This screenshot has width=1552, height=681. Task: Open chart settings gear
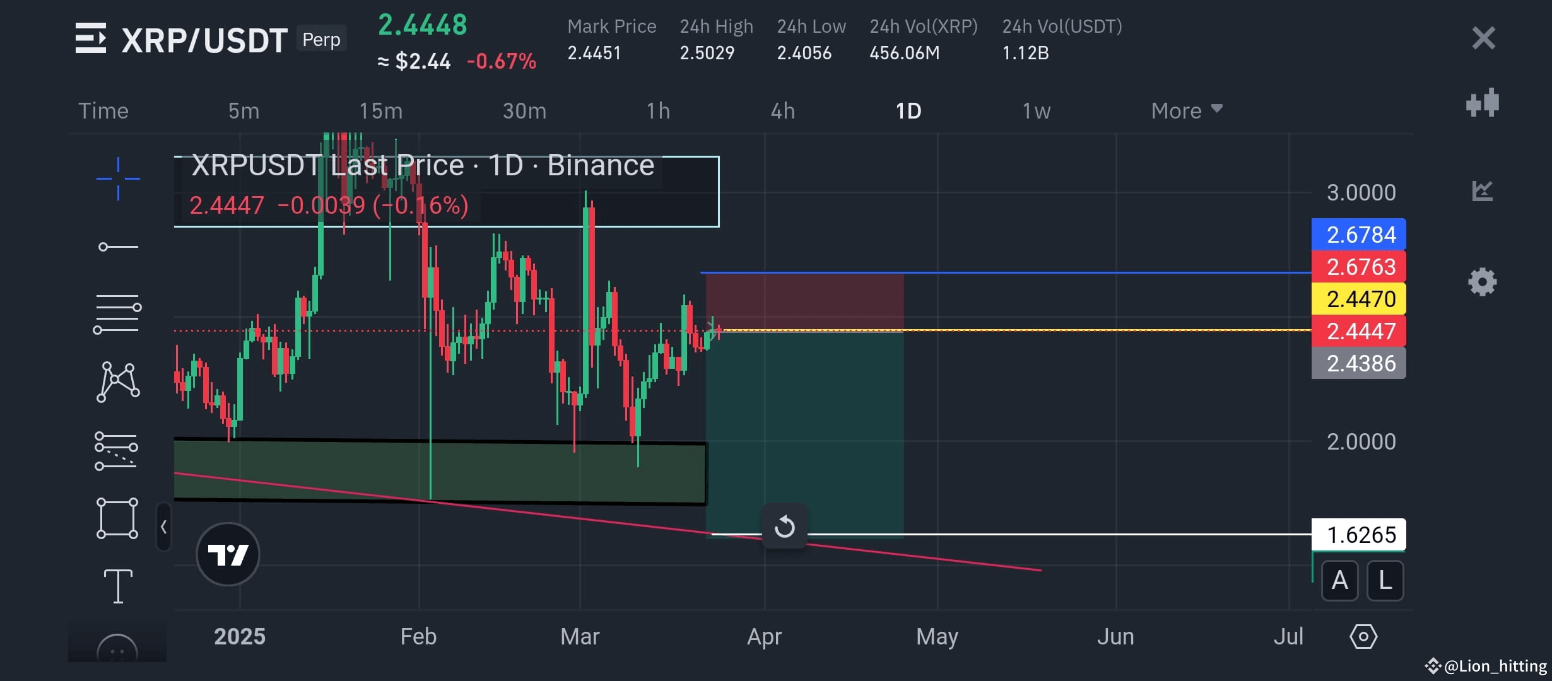click(1483, 281)
